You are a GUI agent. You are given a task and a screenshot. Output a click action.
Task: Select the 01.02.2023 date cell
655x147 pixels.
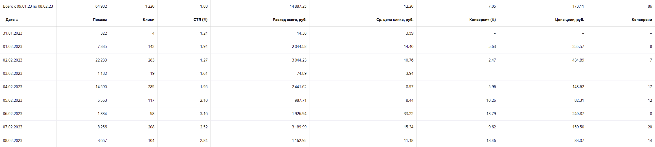click(12, 47)
